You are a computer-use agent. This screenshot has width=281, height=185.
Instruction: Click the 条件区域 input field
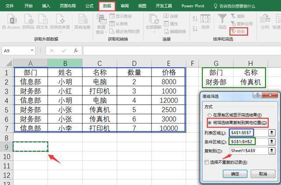point(249,142)
